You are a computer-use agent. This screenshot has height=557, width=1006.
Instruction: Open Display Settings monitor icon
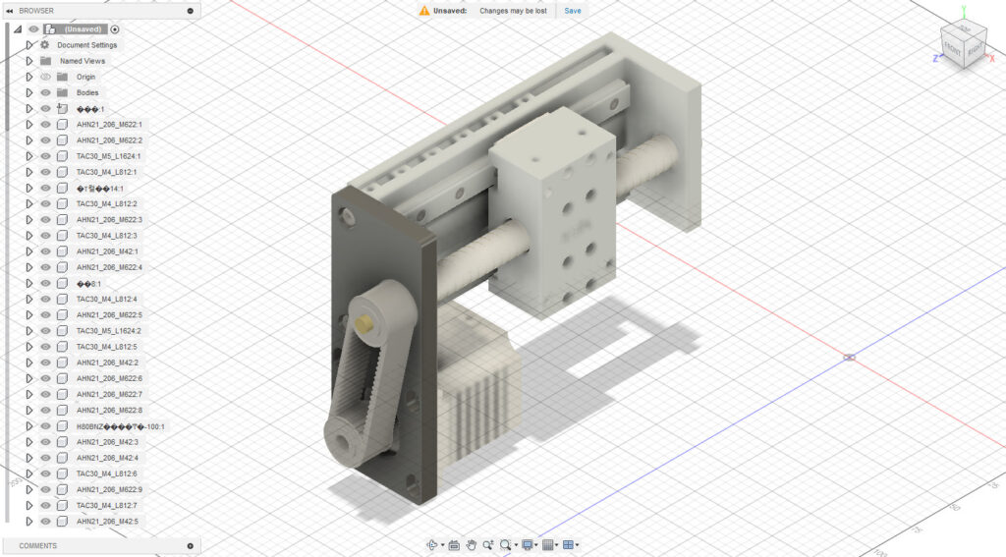528,544
